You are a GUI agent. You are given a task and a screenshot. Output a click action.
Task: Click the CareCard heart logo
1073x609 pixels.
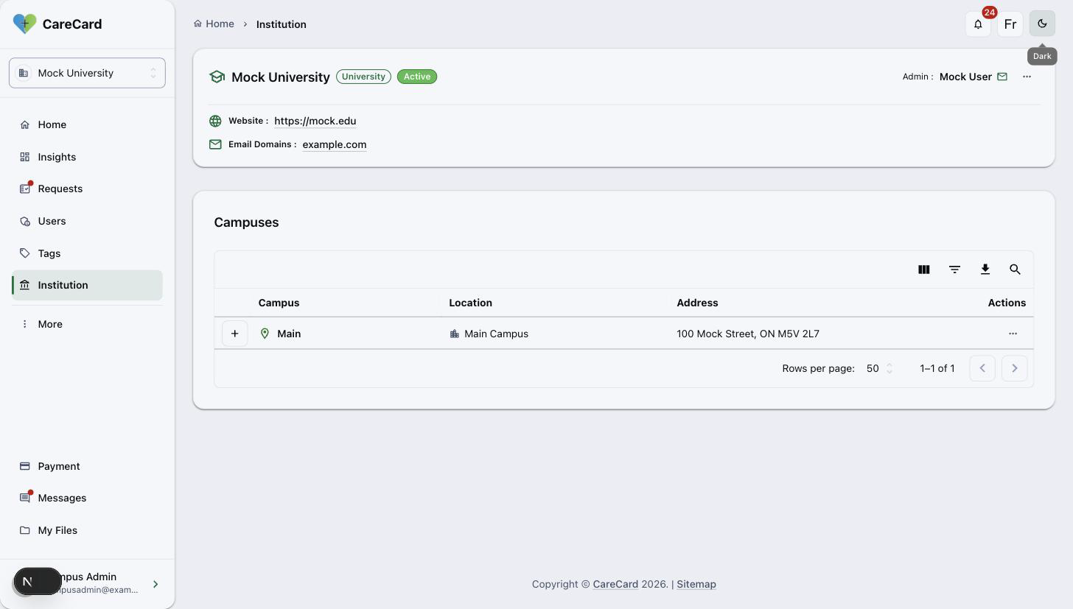click(24, 24)
